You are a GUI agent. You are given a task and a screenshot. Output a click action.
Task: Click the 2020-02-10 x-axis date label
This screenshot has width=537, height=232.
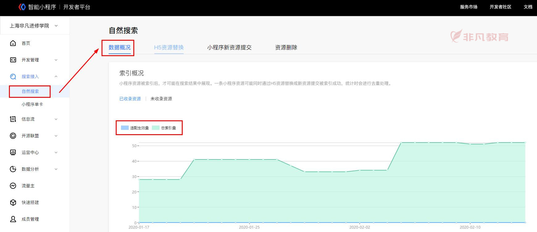pyautogui.click(x=470, y=227)
